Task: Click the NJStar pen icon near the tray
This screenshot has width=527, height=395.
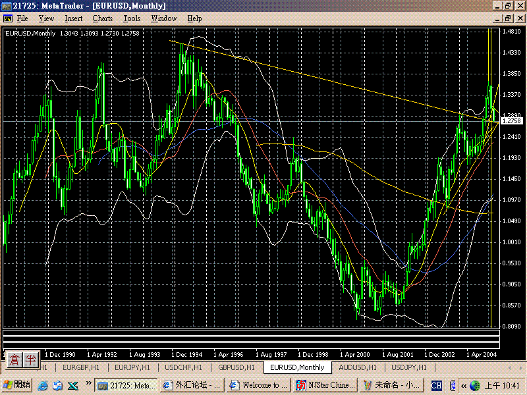Action: tap(453, 385)
